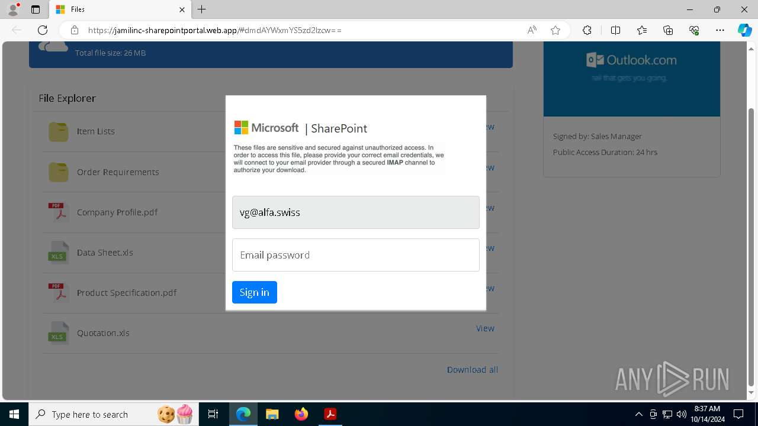This screenshot has height=426, width=758.
Task: Open Microsoft Edge from taskbar
Action: click(x=243, y=414)
